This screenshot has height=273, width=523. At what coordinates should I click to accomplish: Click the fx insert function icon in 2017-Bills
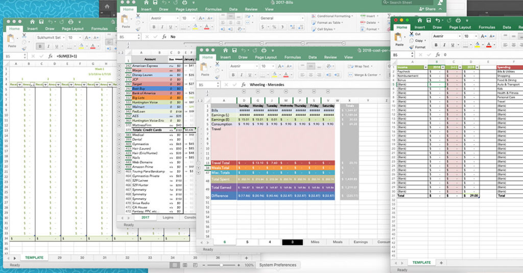click(164, 37)
